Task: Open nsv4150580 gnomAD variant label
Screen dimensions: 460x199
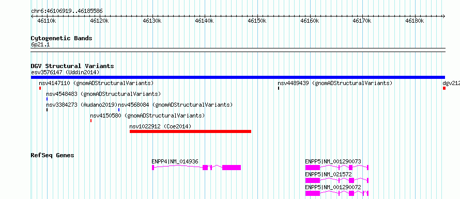Action: (148, 115)
